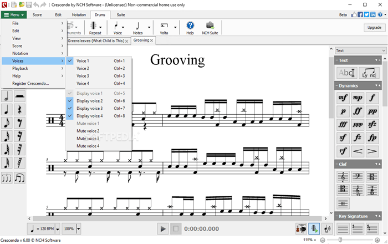
Task: Check Voice 1 in Voices submenu
Action: click(x=98, y=61)
